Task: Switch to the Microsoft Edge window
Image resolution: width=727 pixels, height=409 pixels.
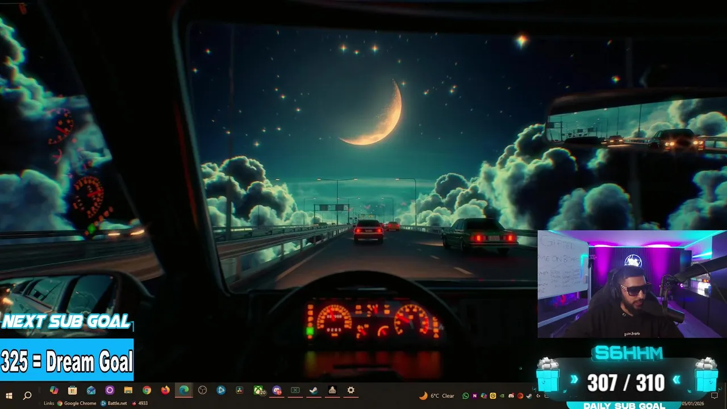Action: (x=184, y=390)
